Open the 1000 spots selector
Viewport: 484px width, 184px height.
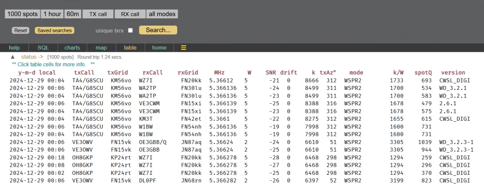click(x=23, y=14)
